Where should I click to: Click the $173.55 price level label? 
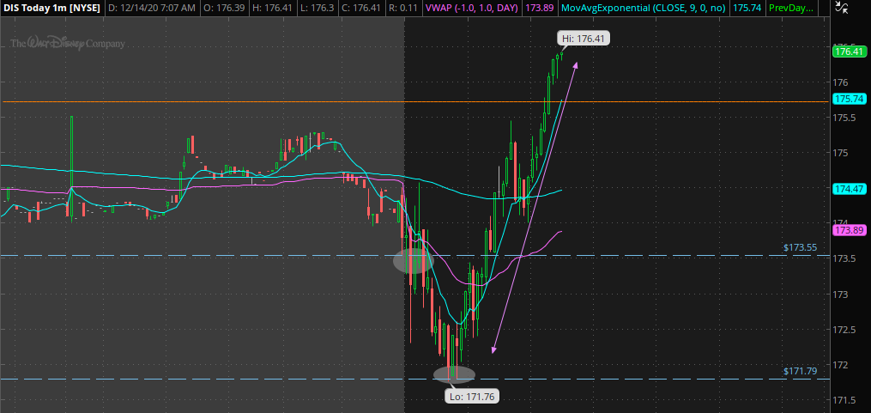tap(801, 247)
